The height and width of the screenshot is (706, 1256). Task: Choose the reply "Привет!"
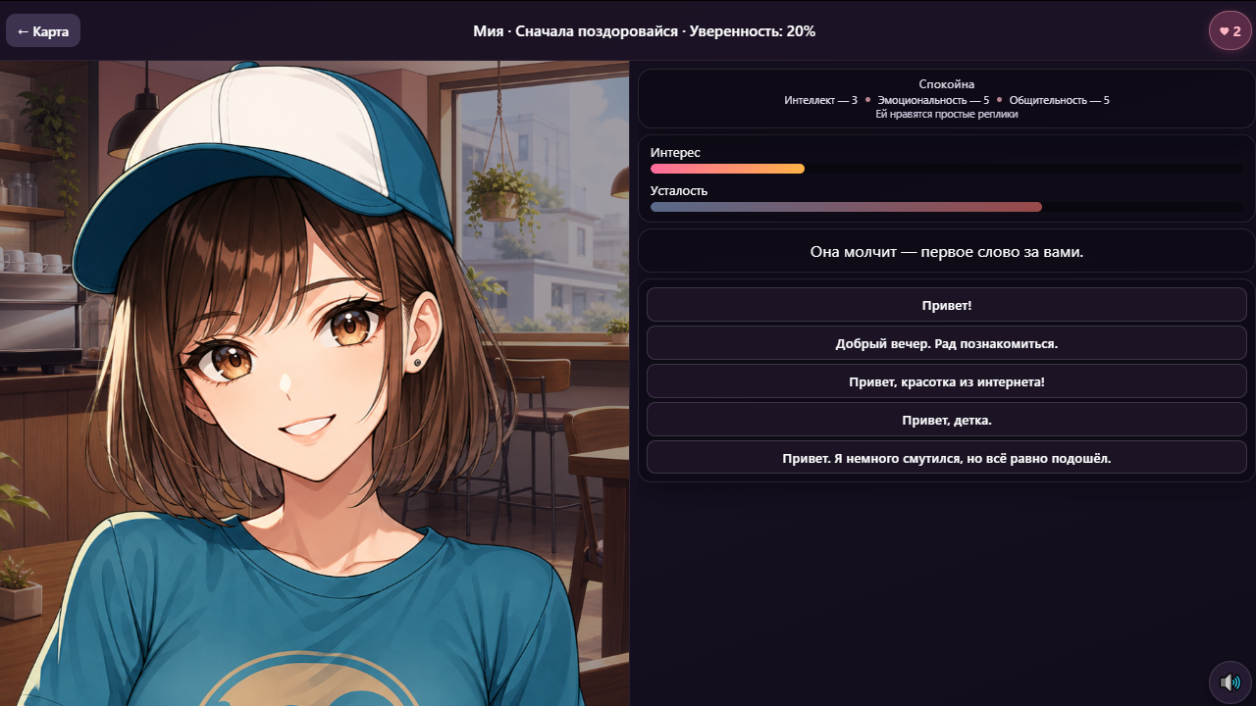point(947,305)
